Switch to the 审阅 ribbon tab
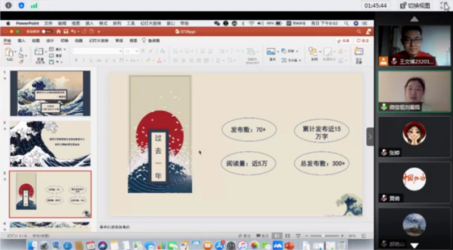This screenshot has width=453, height=250. pyautogui.click(x=119, y=41)
